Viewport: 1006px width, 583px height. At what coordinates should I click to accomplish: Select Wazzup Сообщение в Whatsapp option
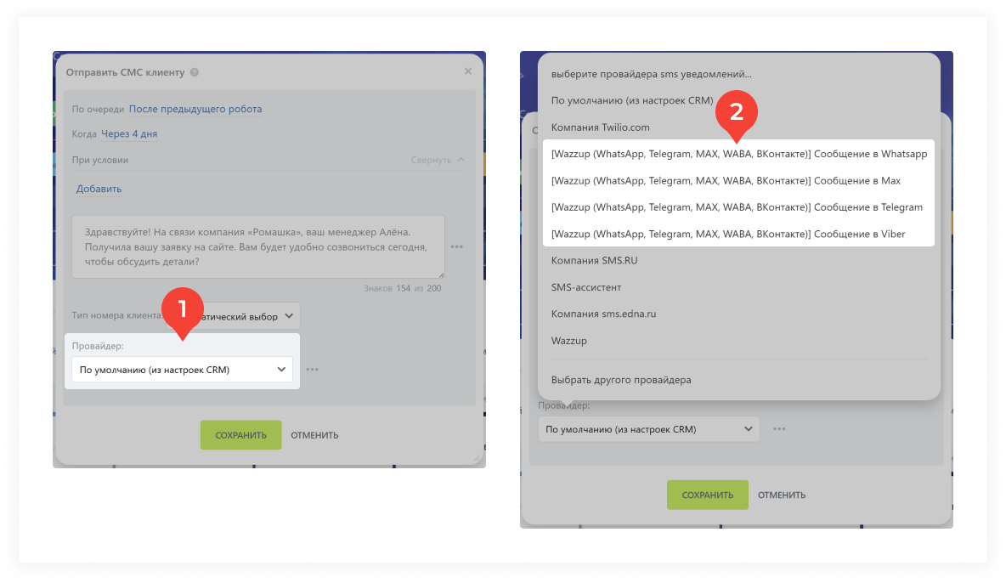[738, 154]
